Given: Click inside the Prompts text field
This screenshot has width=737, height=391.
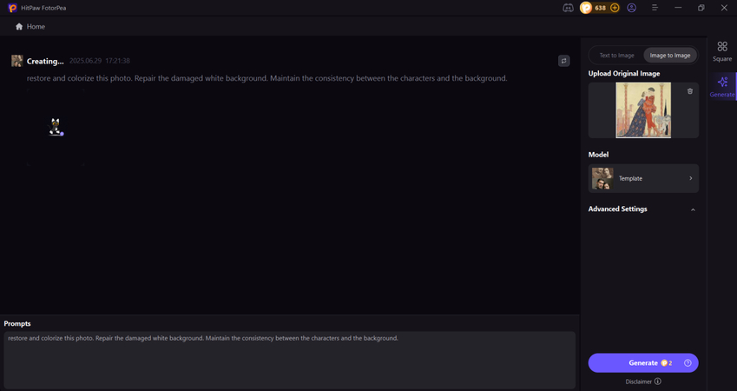Looking at the screenshot, I should 290,360.
